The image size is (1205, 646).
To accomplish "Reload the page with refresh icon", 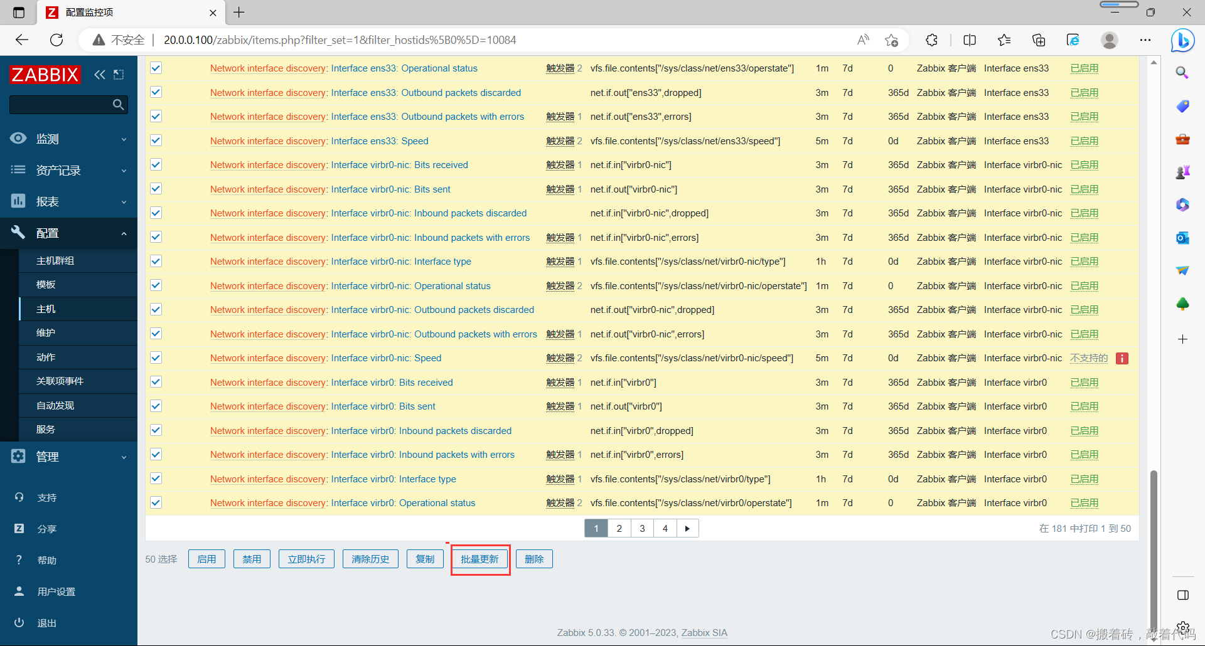I will [56, 40].
